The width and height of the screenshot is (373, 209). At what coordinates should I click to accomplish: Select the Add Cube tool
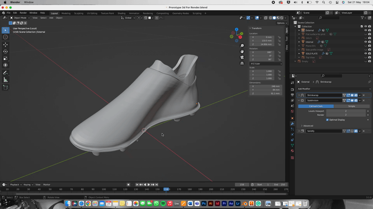coord(5,88)
